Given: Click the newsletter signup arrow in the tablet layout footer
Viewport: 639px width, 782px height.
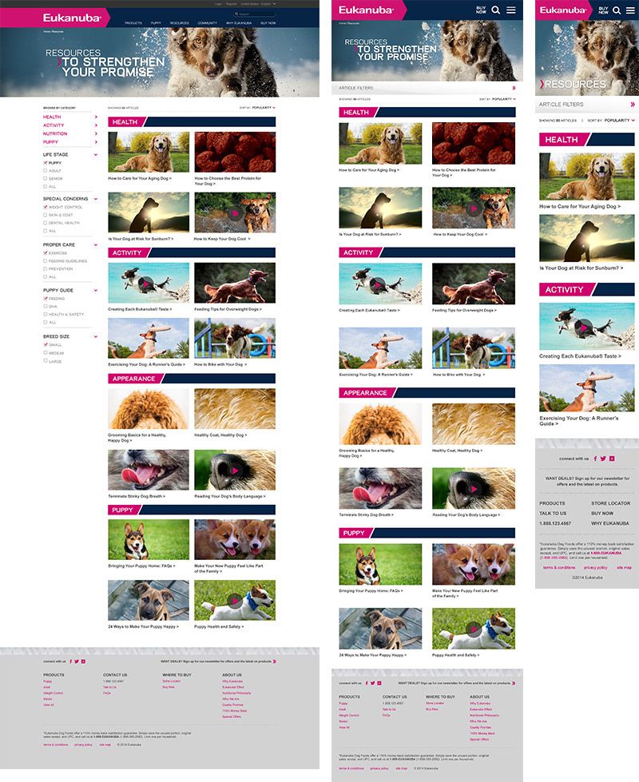Looking at the screenshot, I should 514,683.
